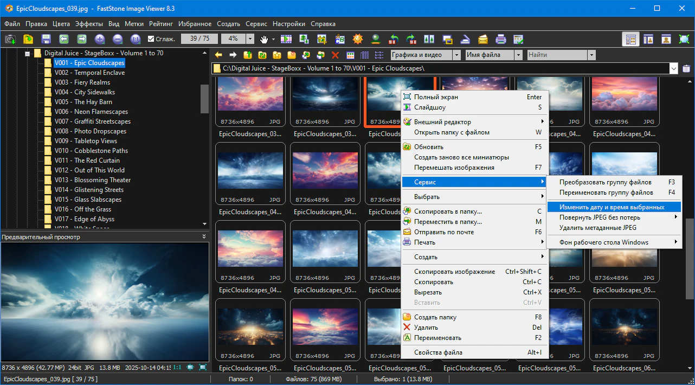Choose Переименовать from the context menu
This screenshot has width=695, height=385.
click(437, 338)
